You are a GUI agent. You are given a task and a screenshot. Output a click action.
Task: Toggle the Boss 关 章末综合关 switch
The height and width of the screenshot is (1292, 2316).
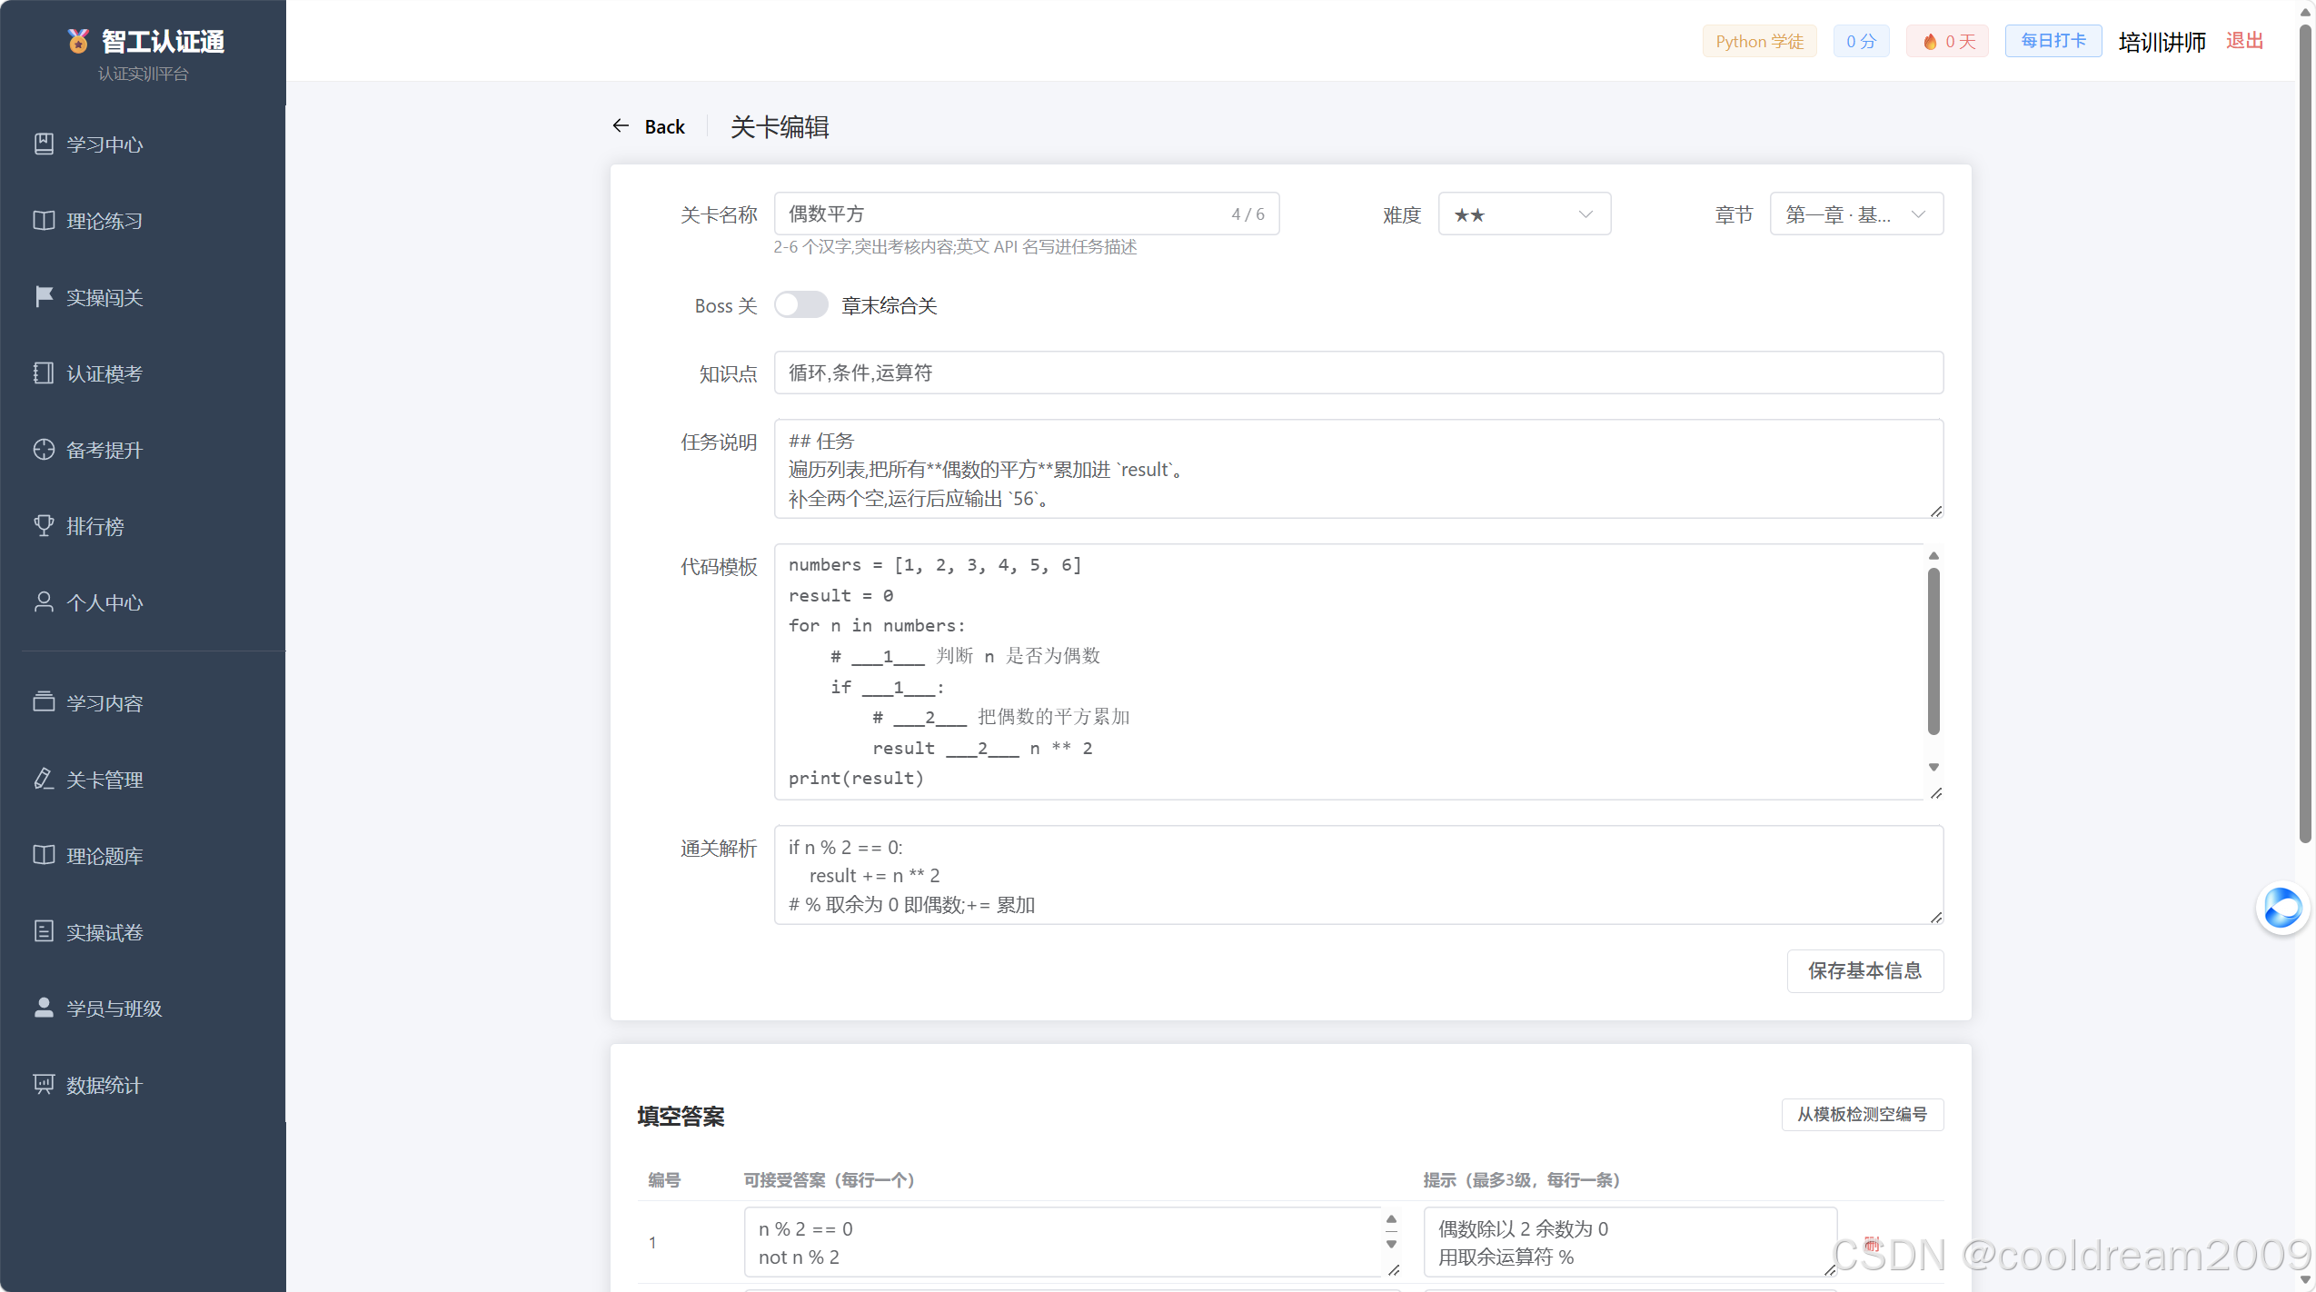coord(800,304)
